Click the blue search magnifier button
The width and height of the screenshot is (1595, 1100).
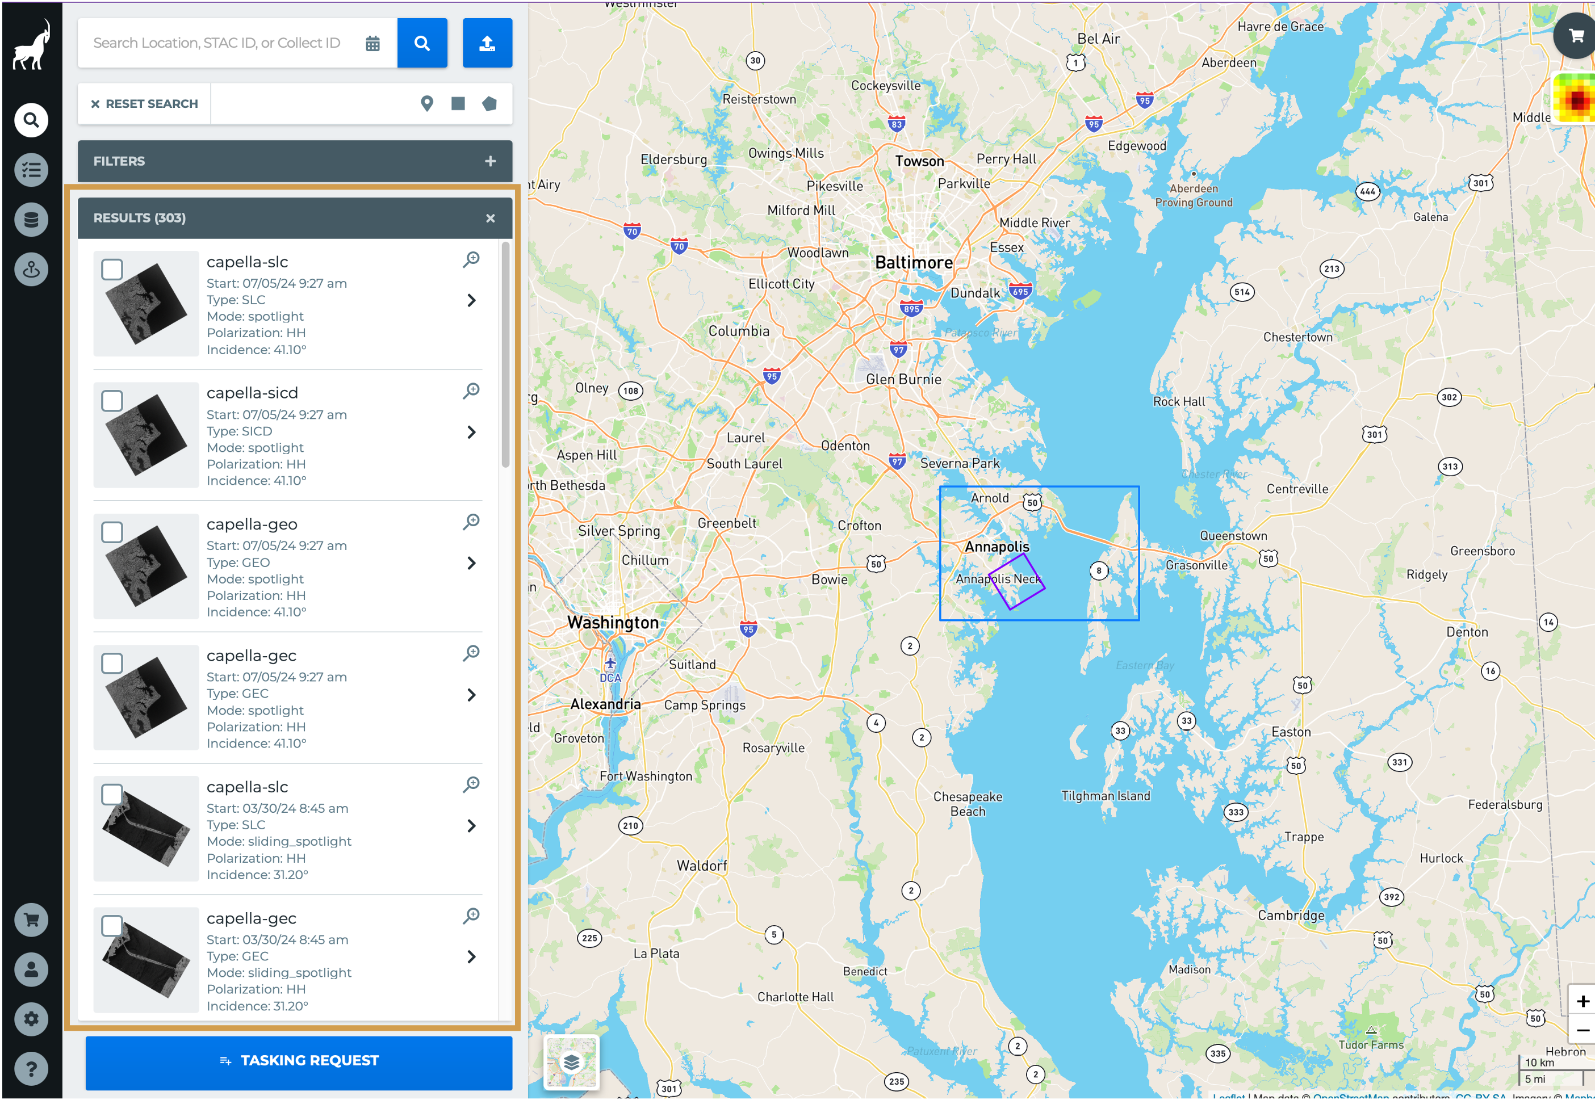[x=422, y=43]
